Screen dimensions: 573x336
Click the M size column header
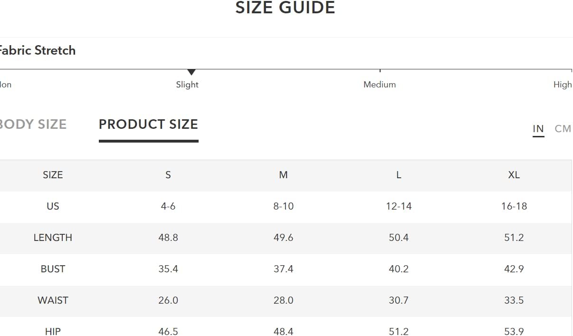pos(283,175)
